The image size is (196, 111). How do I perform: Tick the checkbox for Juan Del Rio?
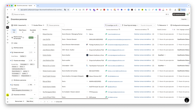(x=40, y=39)
